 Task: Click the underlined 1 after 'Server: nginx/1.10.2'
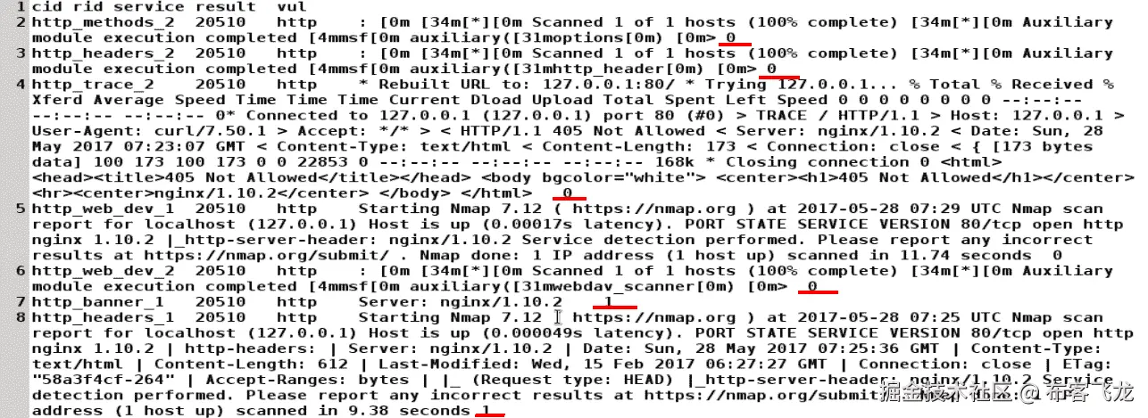click(x=610, y=302)
